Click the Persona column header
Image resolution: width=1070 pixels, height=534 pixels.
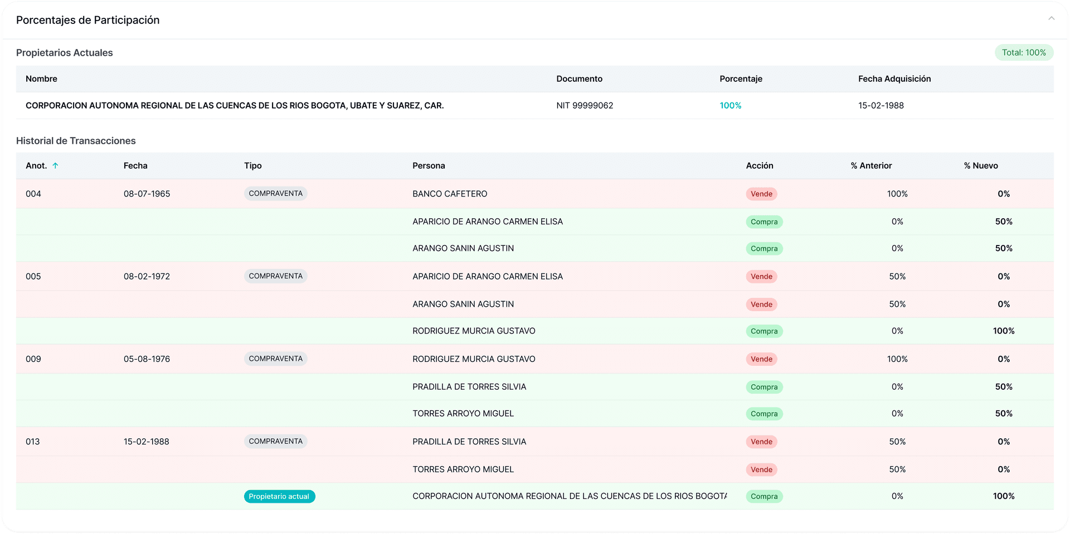(429, 165)
